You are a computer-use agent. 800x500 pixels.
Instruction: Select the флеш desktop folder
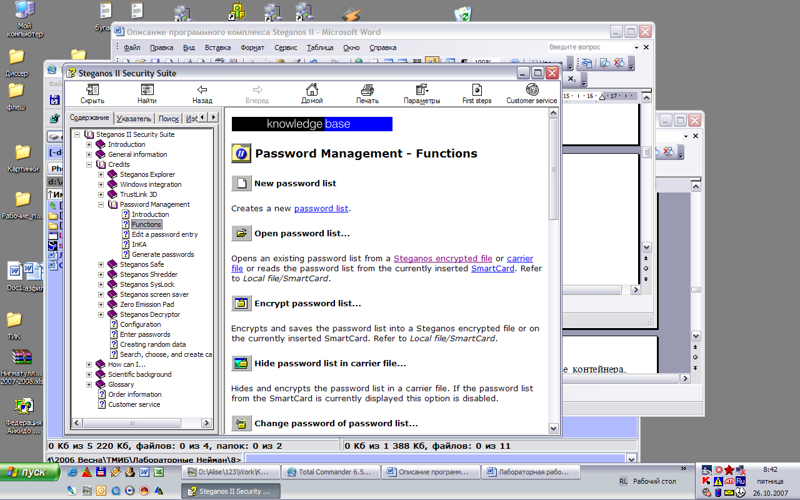(16, 97)
